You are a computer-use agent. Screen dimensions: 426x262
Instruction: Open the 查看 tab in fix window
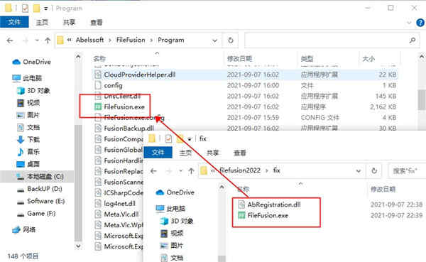[240, 153]
